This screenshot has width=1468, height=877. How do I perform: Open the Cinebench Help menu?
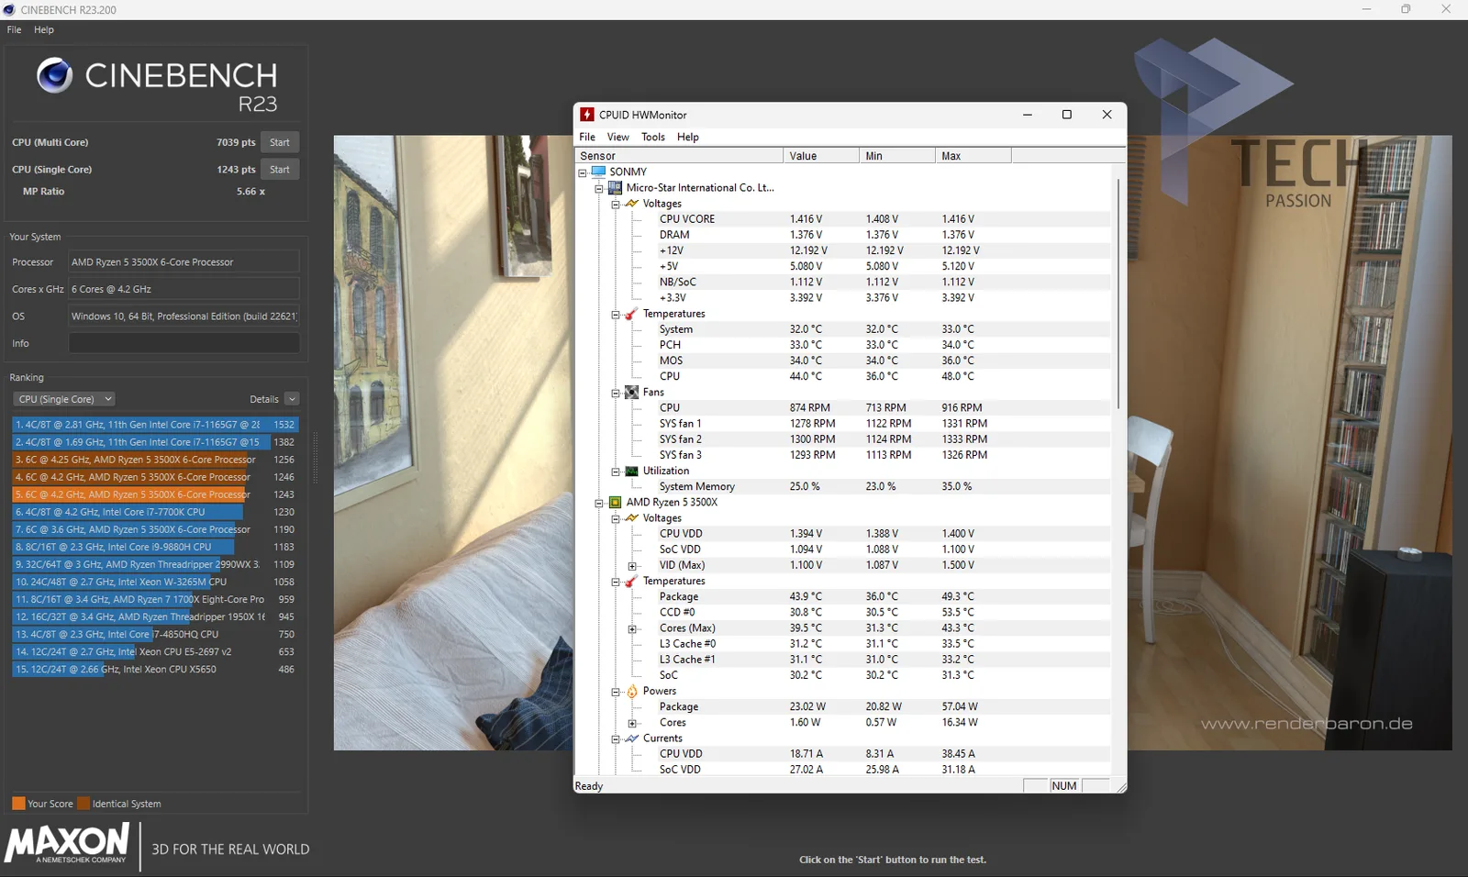(x=44, y=29)
